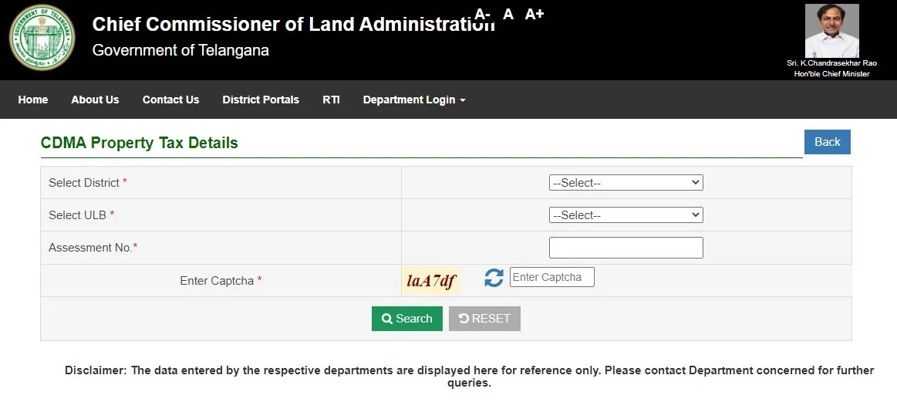The image size is (897, 419).
Task: Open the Select ULB dropdown
Action: coord(626,215)
